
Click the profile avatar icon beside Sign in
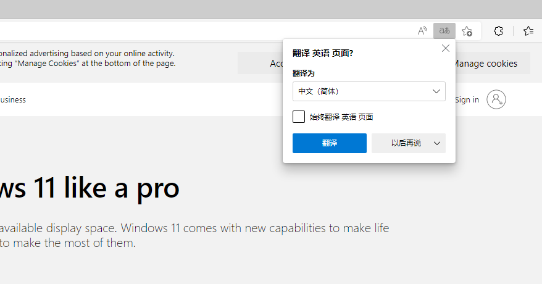click(x=496, y=99)
